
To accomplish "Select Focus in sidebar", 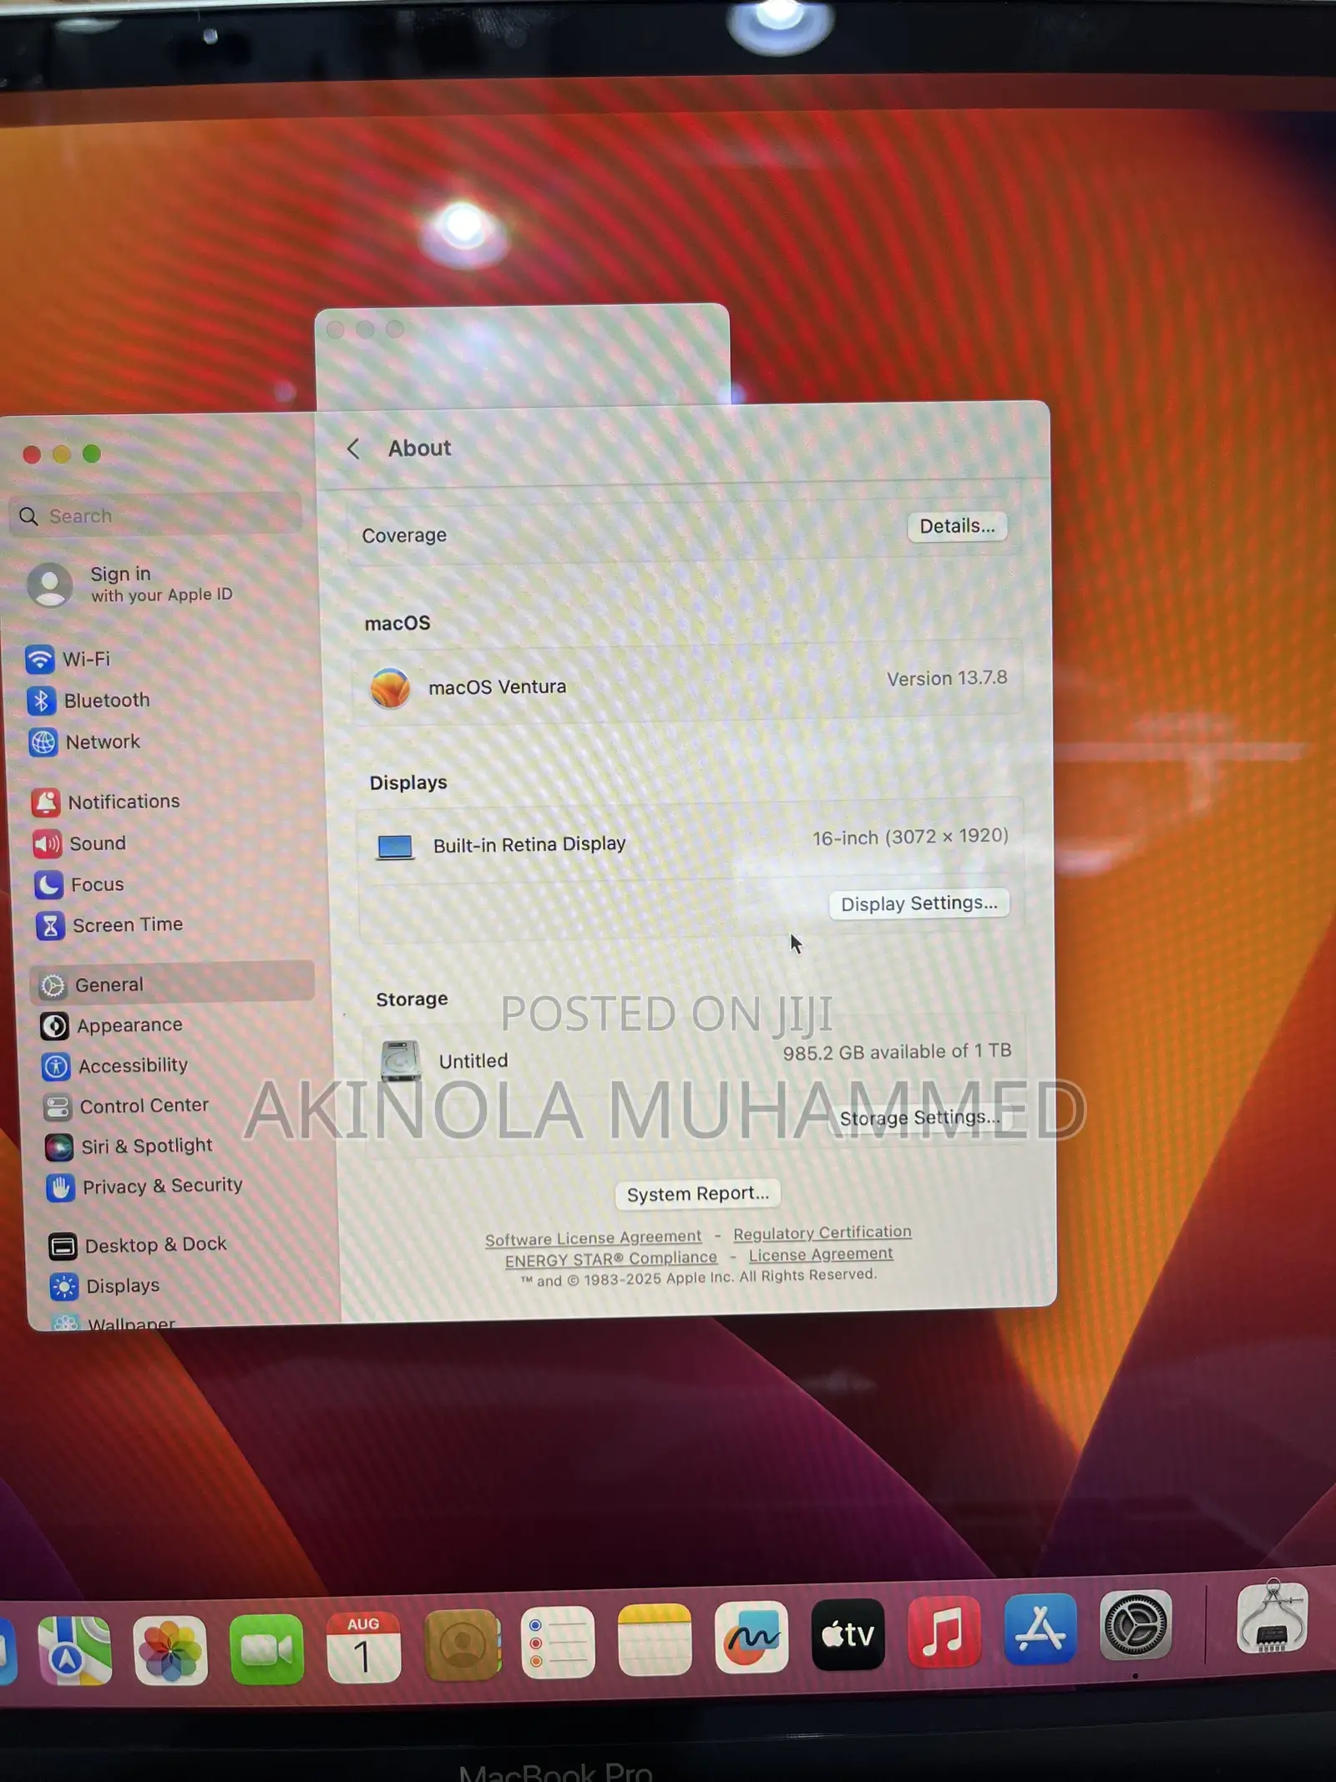I will pos(79,884).
